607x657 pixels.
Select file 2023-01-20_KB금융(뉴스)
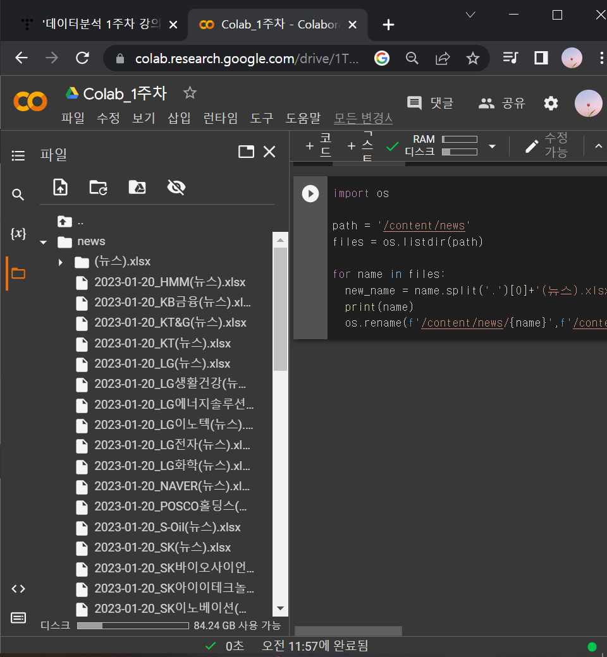pos(173,302)
